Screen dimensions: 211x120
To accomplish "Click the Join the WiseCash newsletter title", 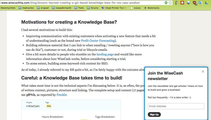I will (165, 76).
